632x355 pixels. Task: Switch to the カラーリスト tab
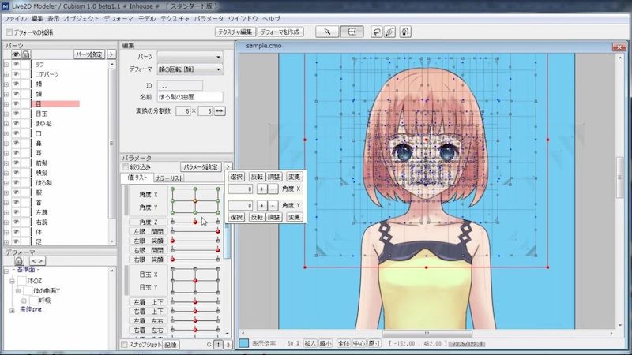(169, 178)
